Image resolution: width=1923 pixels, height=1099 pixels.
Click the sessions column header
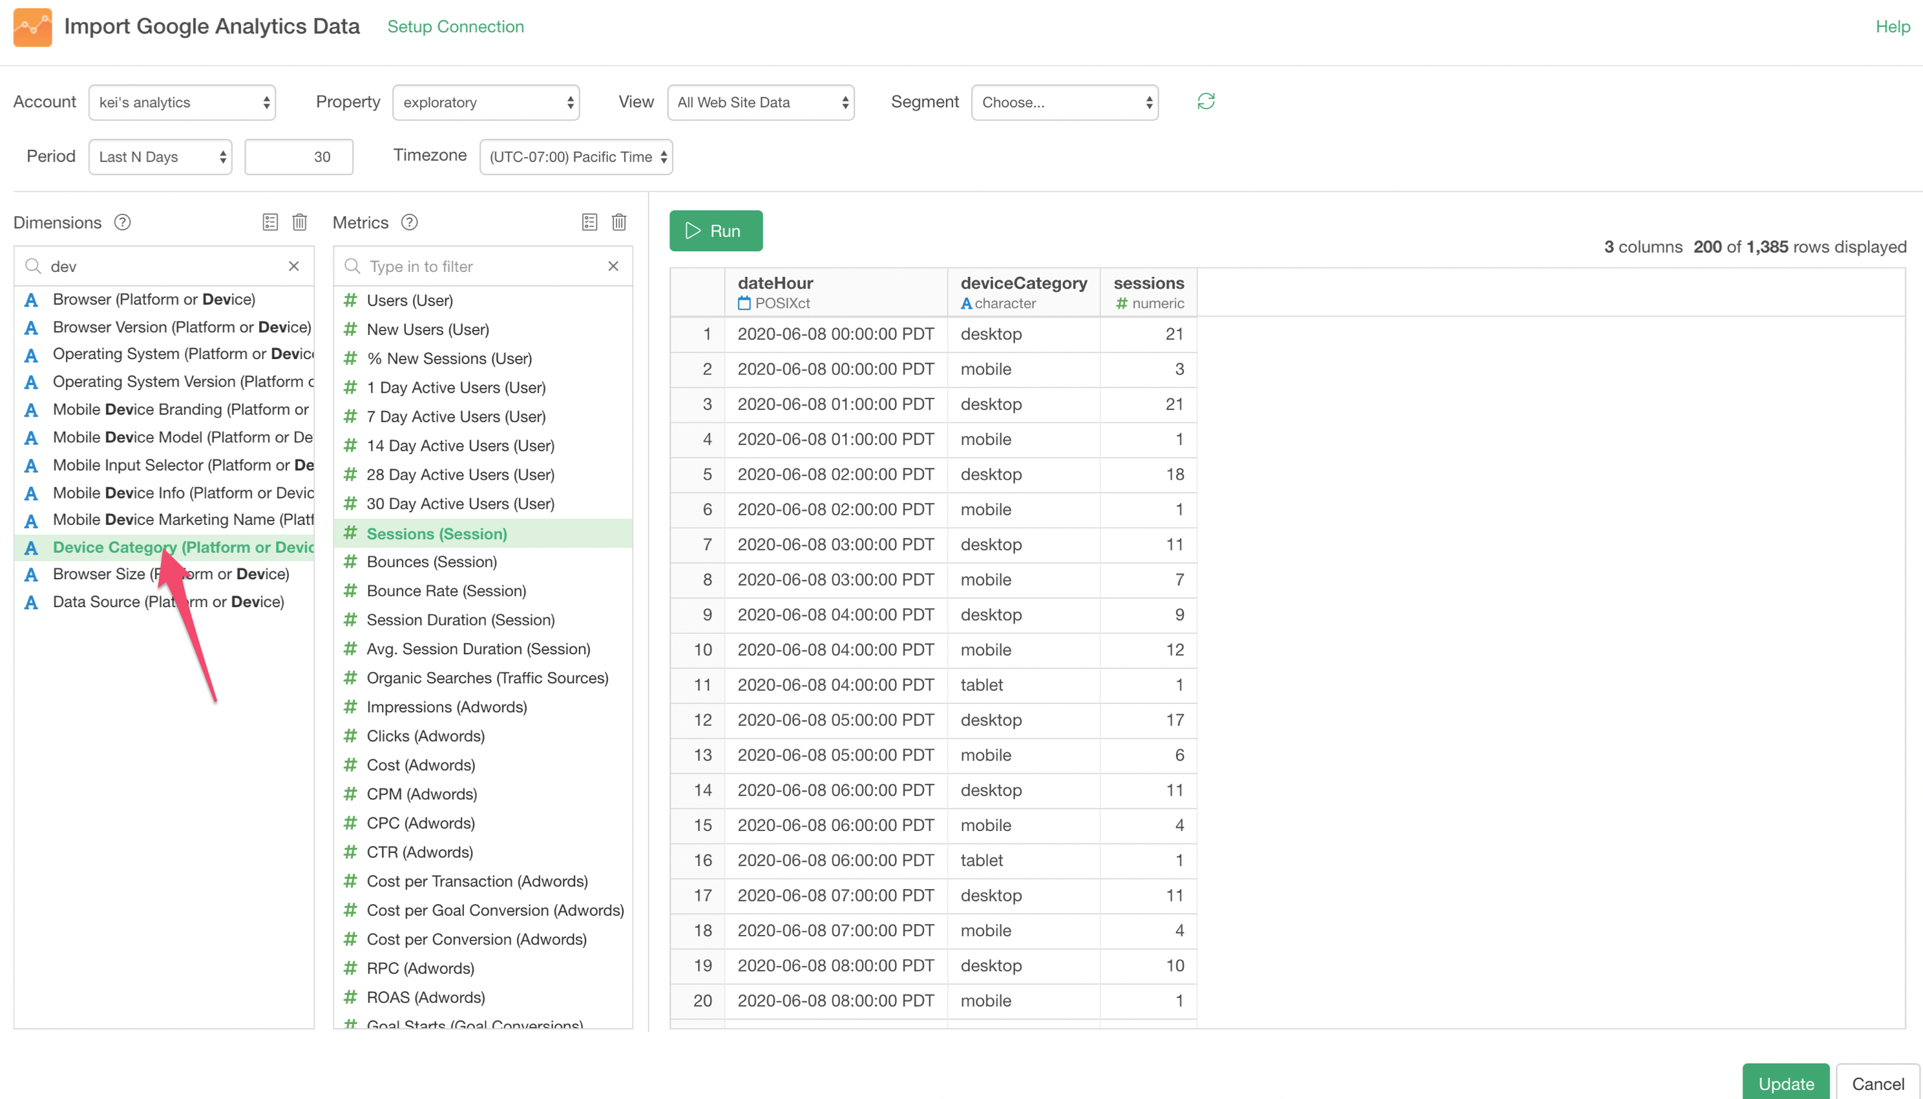(x=1148, y=292)
